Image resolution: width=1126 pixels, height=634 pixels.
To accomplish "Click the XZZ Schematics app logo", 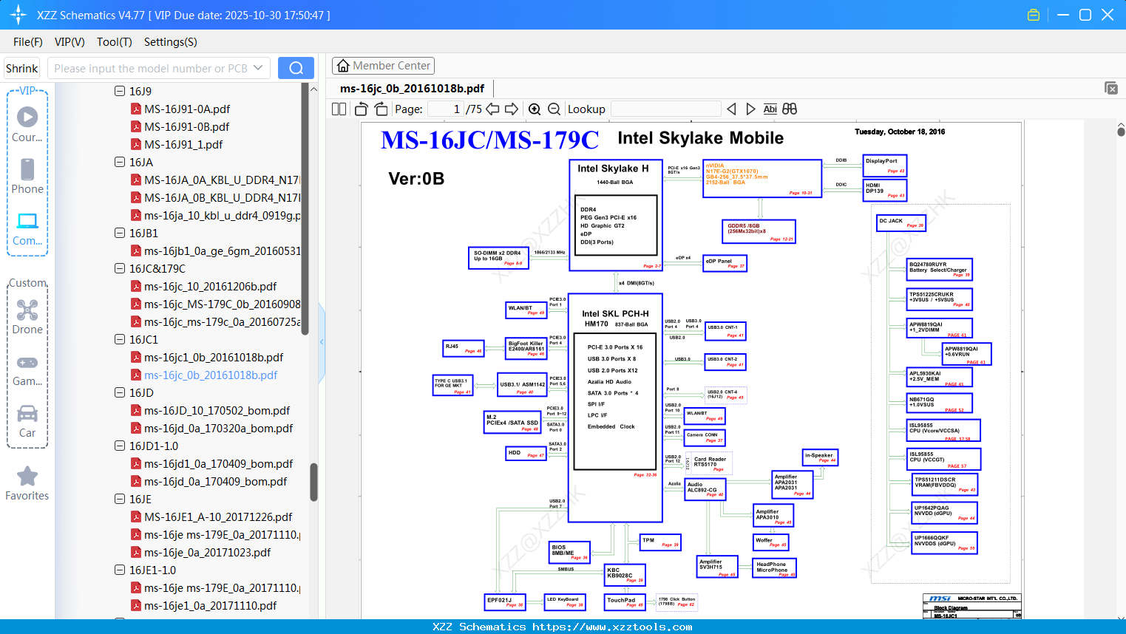I will point(18,15).
